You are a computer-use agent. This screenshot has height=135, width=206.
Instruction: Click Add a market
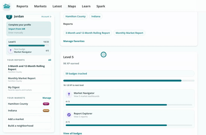tap(29, 119)
